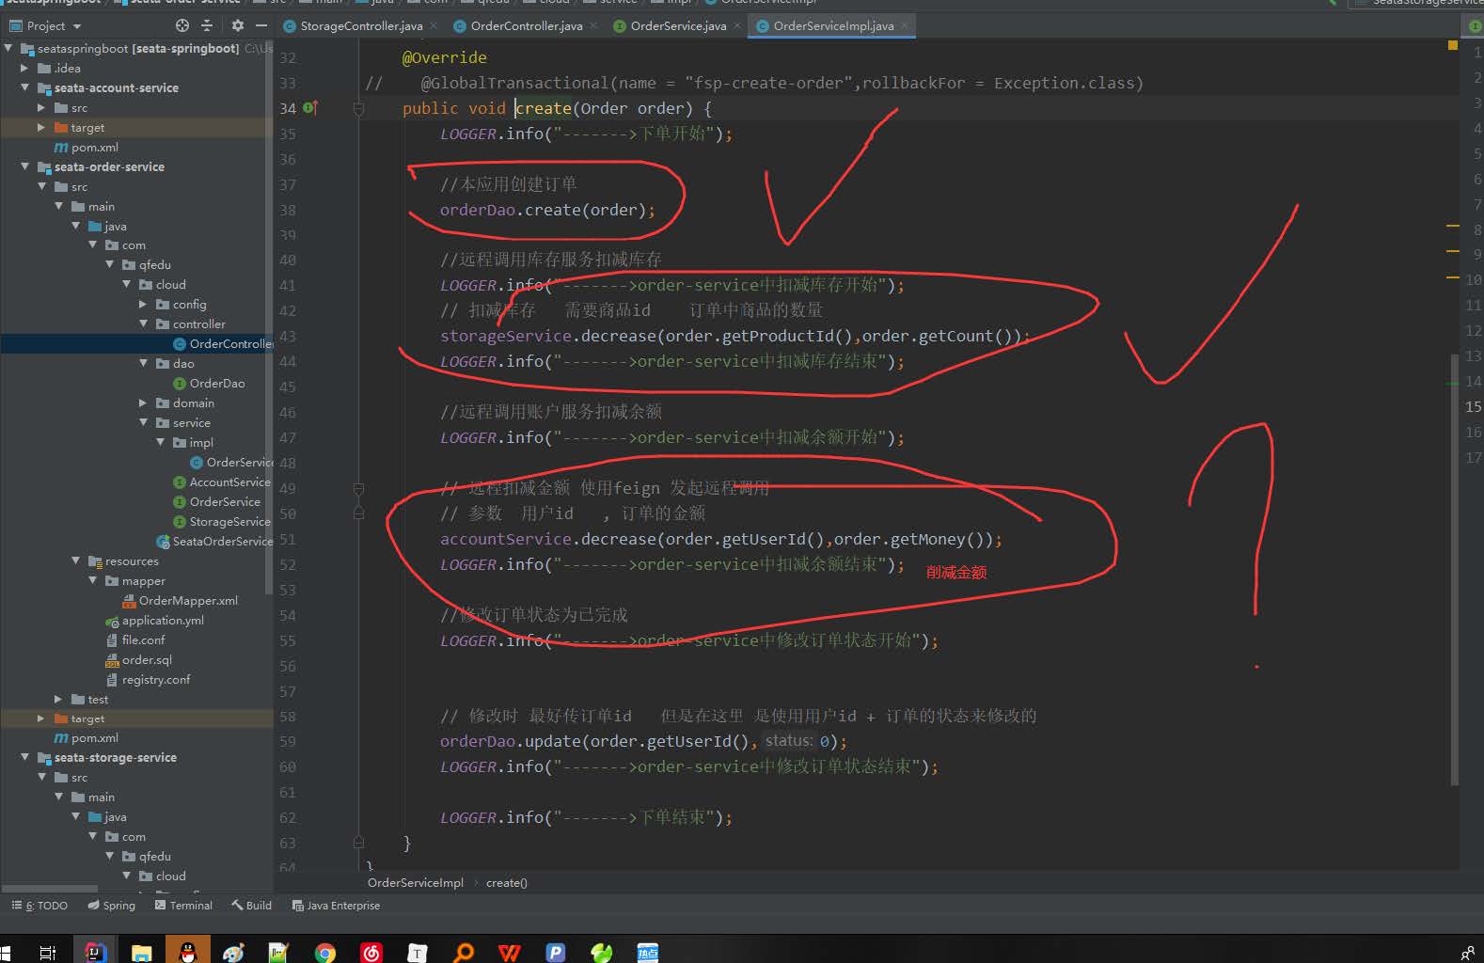Toggle code folding marker at line 49
The width and height of the screenshot is (1484, 963).
pyautogui.click(x=358, y=489)
